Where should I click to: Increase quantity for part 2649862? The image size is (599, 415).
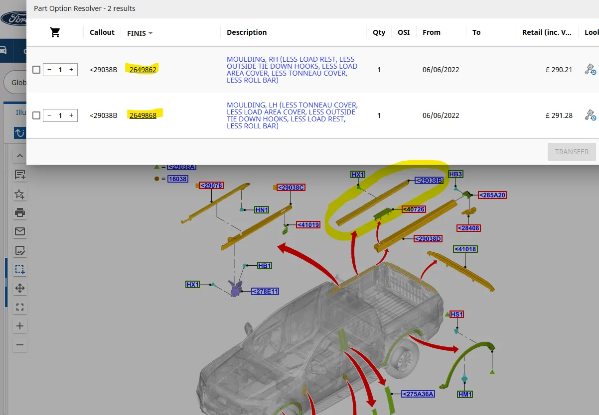tap(71, 70)
